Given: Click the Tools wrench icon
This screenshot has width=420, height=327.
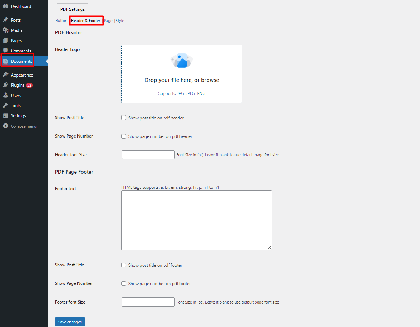Looking at the screenshot, I should coord(5,105).
